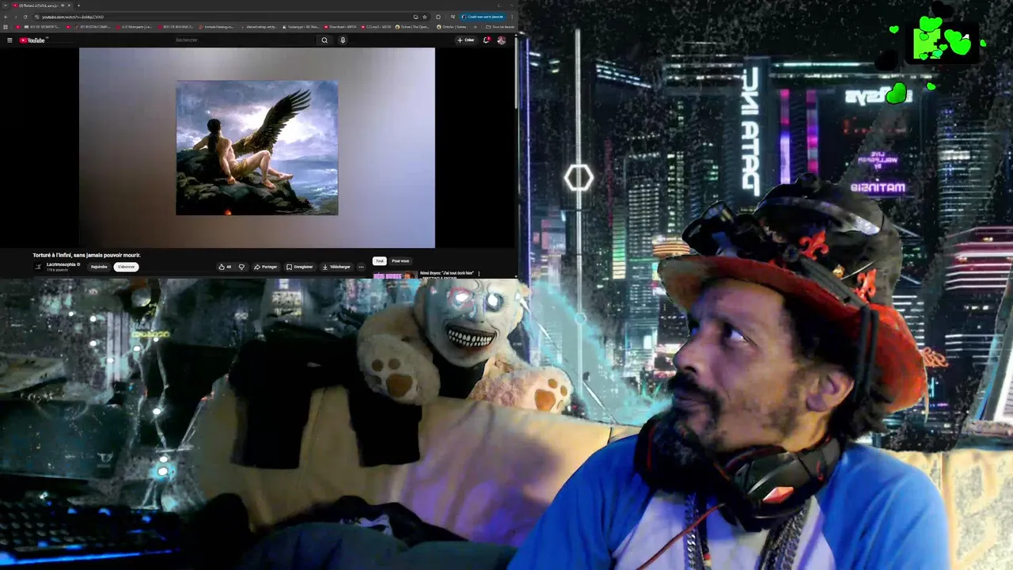Open the Lacrimosophia channel avatar
1013x570 pixels.
[38, 267]
